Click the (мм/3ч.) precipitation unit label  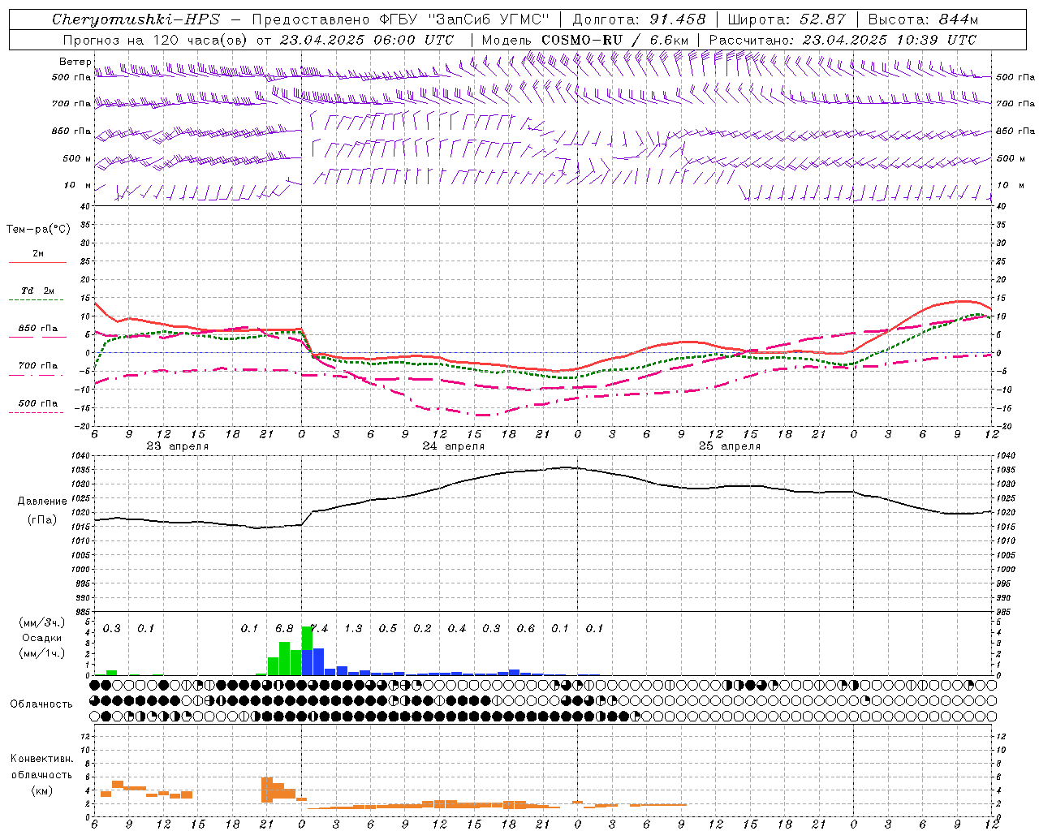[42, 622]
